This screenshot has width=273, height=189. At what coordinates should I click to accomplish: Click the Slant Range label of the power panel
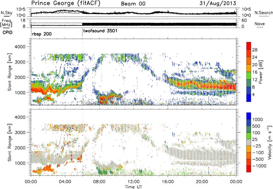(x=10, y=72)
